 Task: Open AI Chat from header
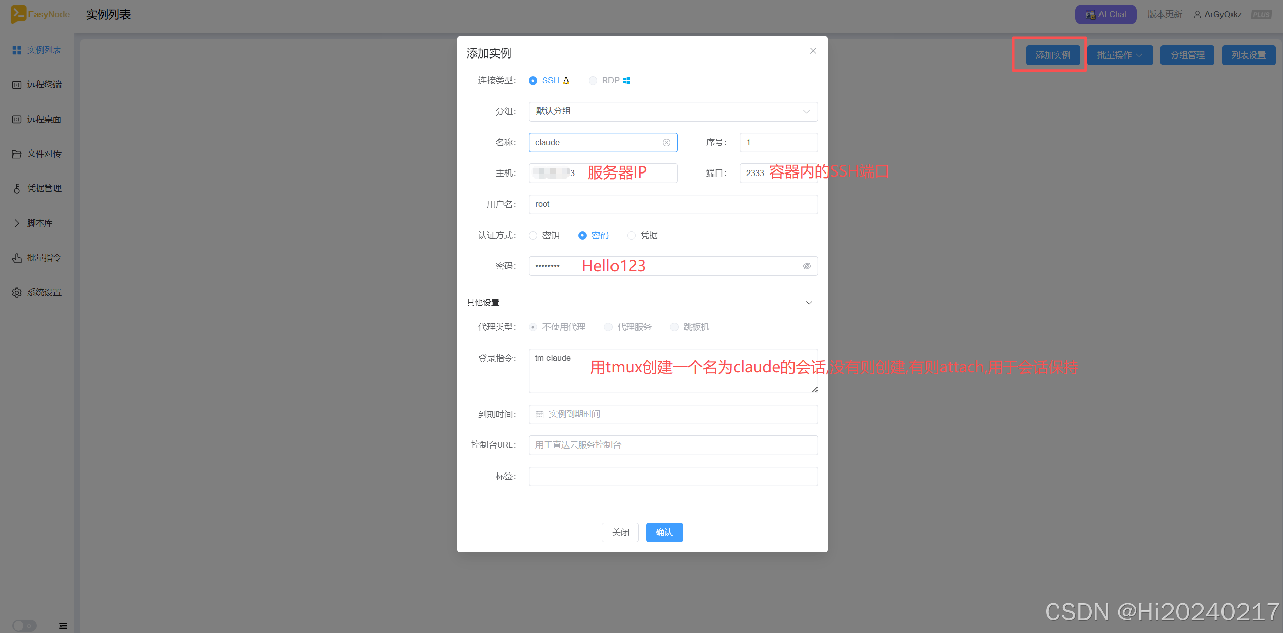tap(1106, 15)
